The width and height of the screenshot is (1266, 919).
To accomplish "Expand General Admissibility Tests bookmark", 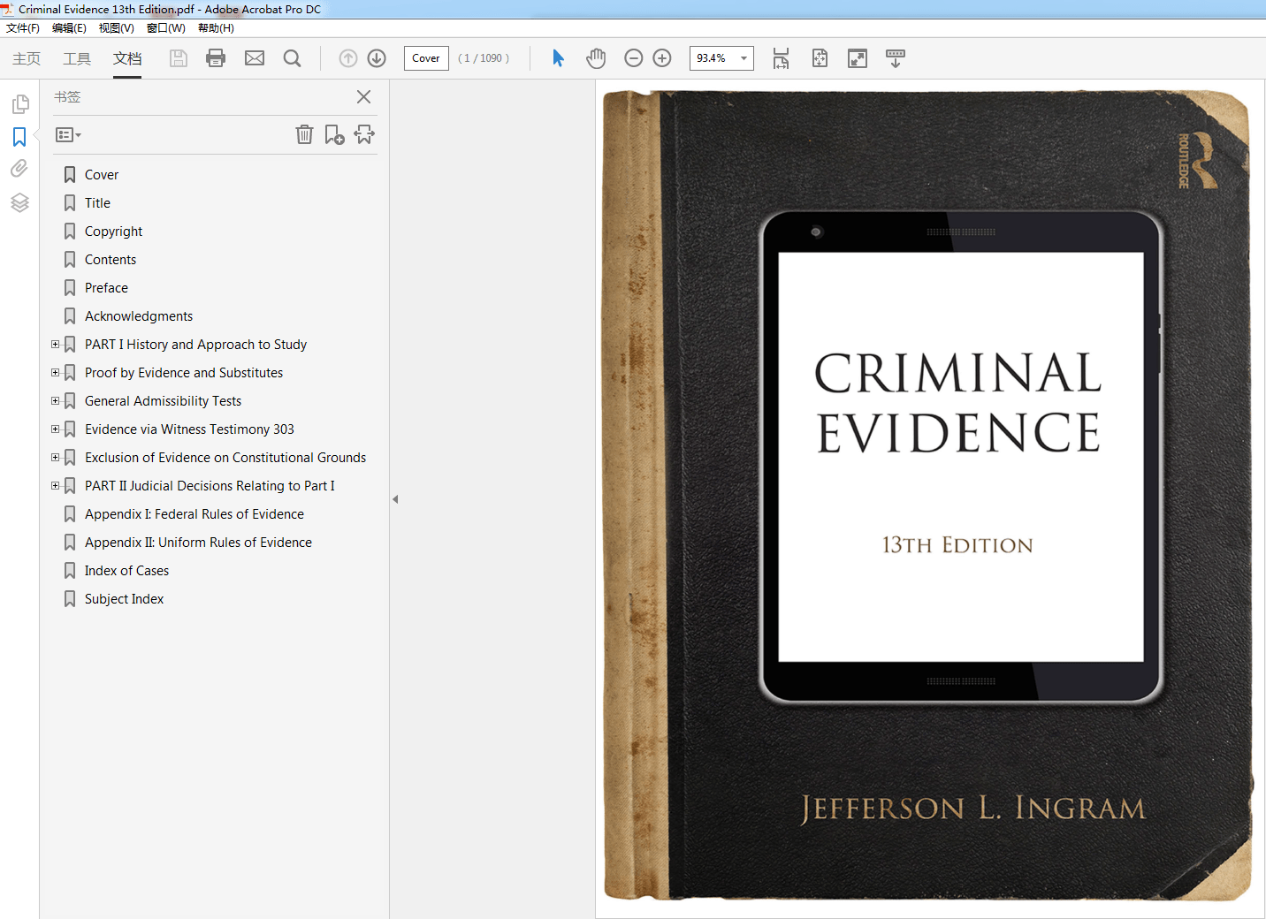I will click(55, 401).
